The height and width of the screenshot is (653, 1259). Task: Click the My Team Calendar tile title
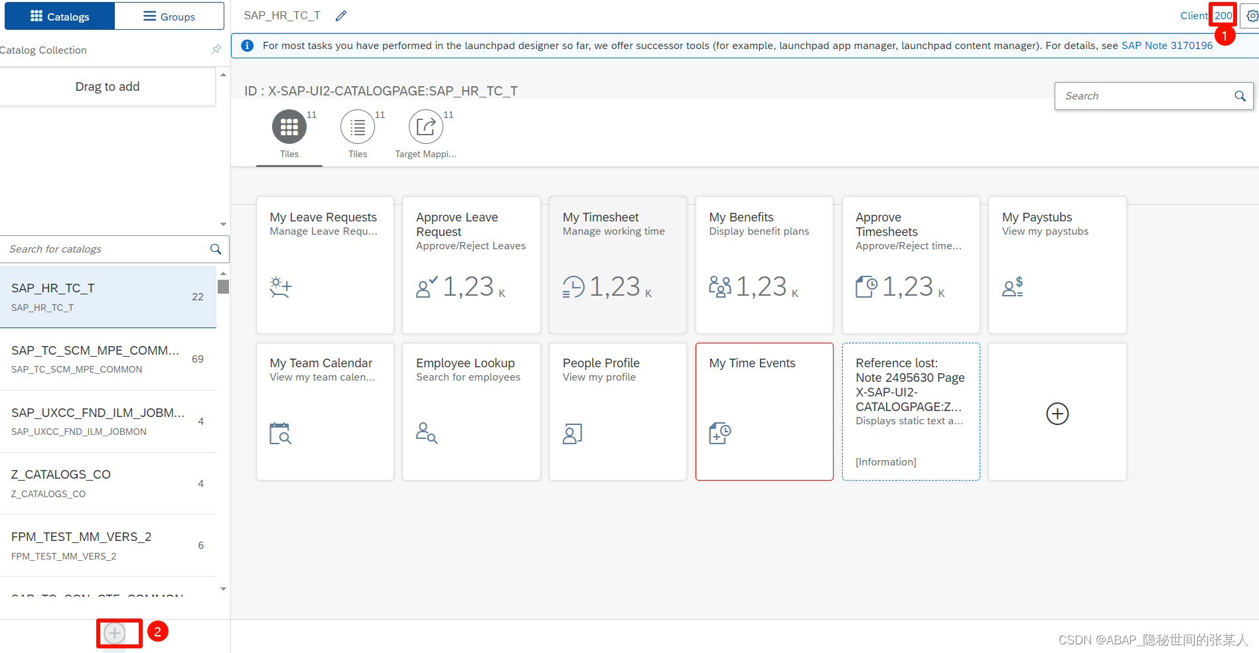321,363
